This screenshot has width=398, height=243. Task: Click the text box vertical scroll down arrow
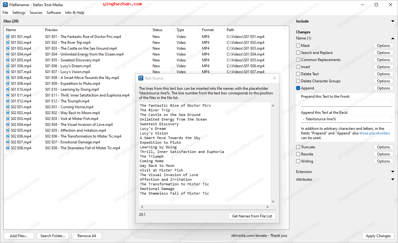point(273,202)
